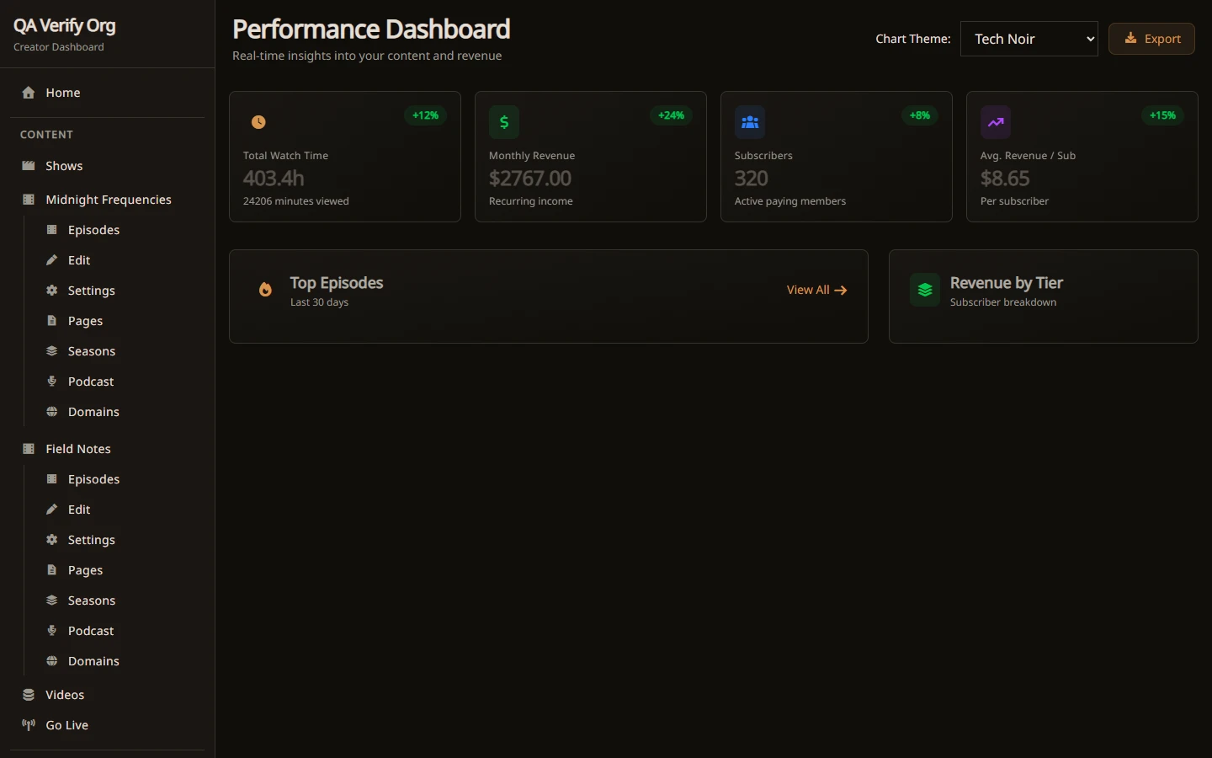Click Domains globe icon under Field Notes

(x=51, y=661)
